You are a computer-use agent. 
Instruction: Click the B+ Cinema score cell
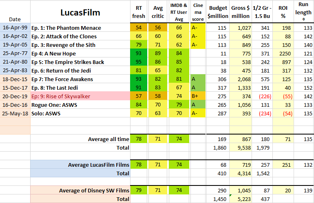point(197,96)
